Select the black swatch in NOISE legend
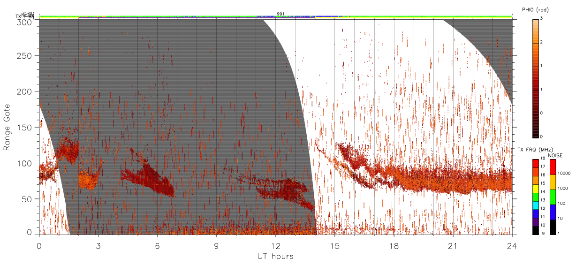The height and width of the screenshot is (266, 576). (553, 227)
